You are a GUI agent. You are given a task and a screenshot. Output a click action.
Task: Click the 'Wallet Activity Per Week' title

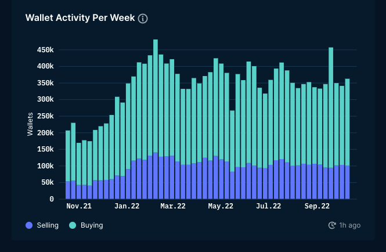(80, 18)
